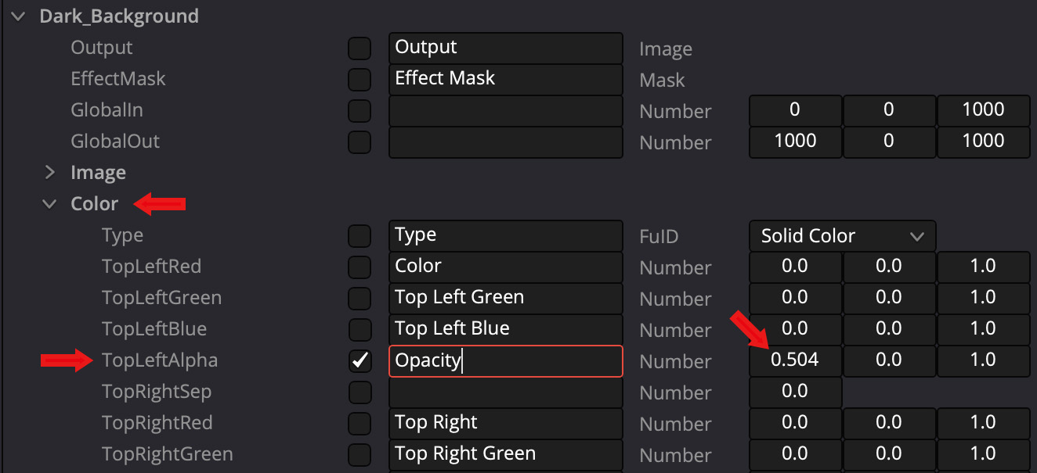Select the TopLeftAlpha row label

point(160,360)
